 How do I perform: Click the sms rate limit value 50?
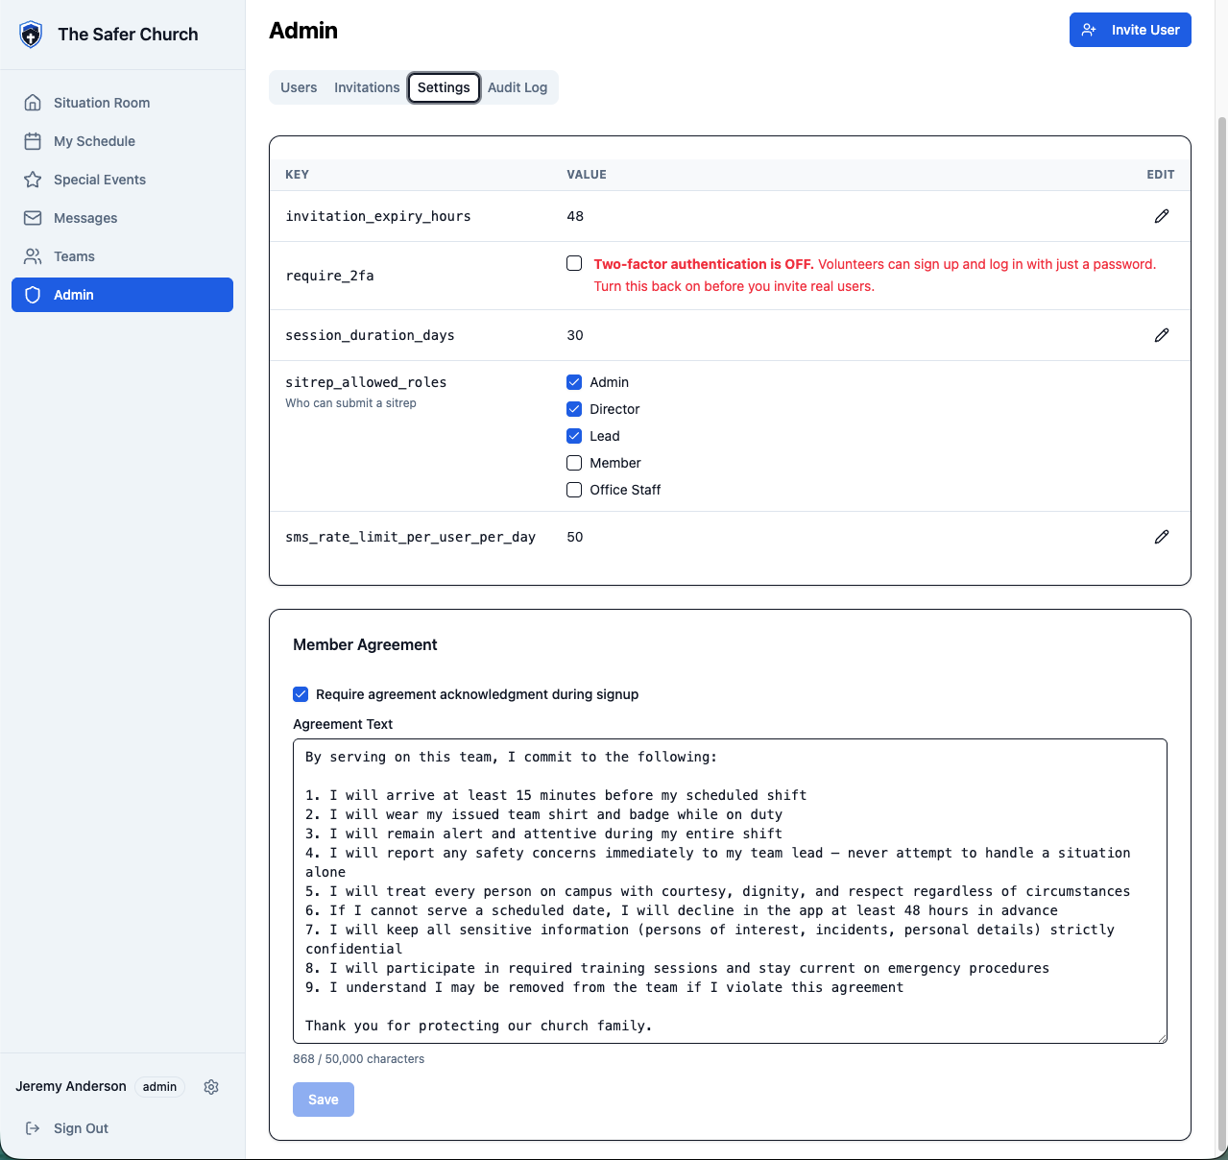[x=575, y=537]
